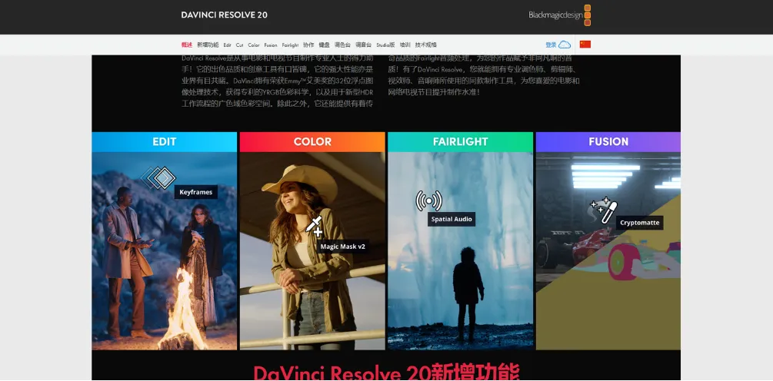Click the waterfall silhouette Fairlight image
Image resolution: width=773 pixels, height=381 pixels.
click(461, 251)
